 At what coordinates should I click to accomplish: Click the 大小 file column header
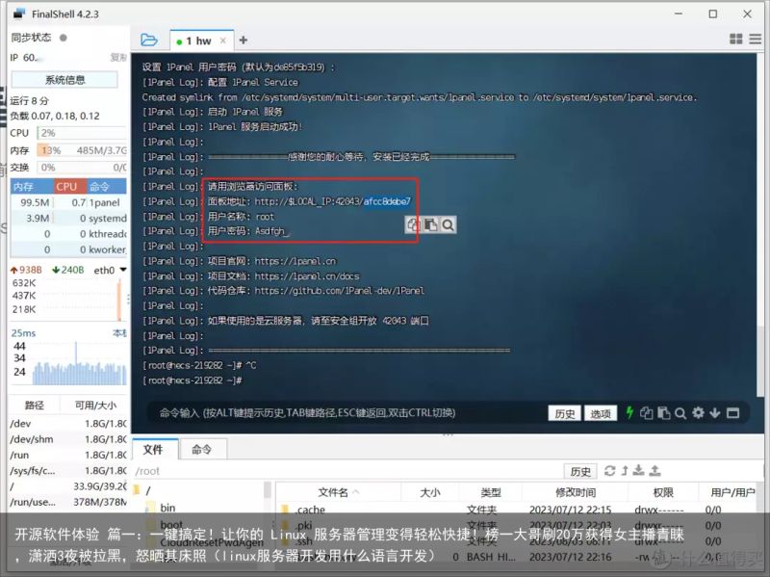429,492
